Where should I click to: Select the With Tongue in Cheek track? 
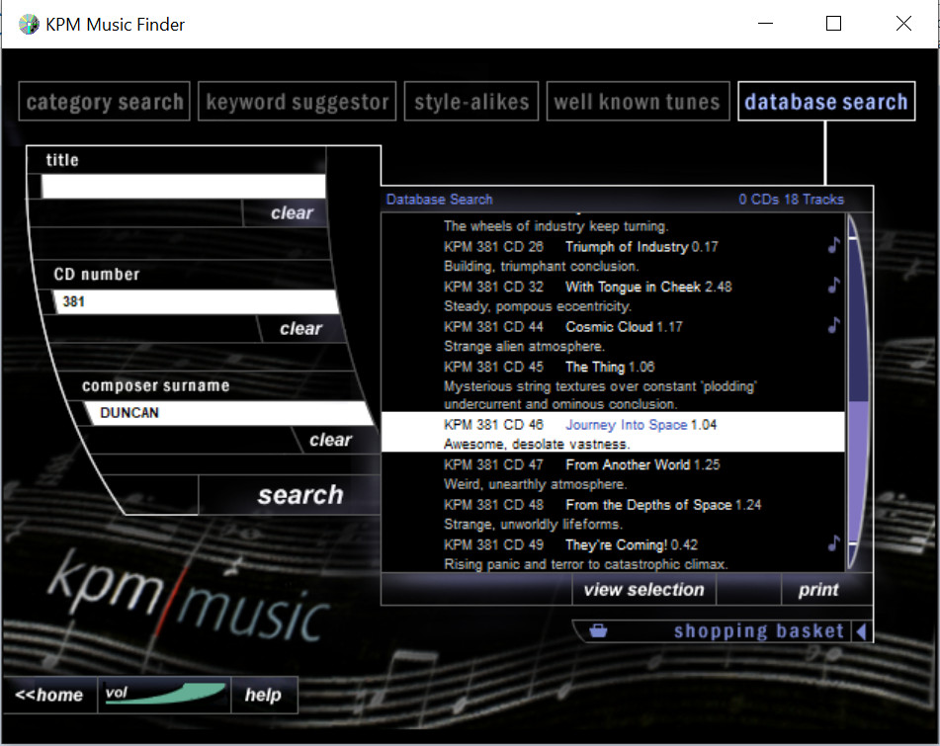tap(633, 287)
